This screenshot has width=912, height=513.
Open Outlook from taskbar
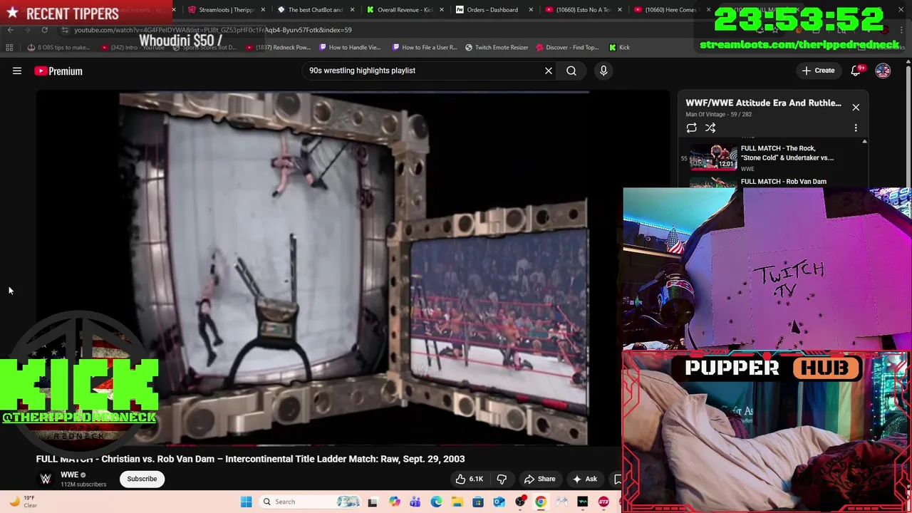click(x=499, y=502)
